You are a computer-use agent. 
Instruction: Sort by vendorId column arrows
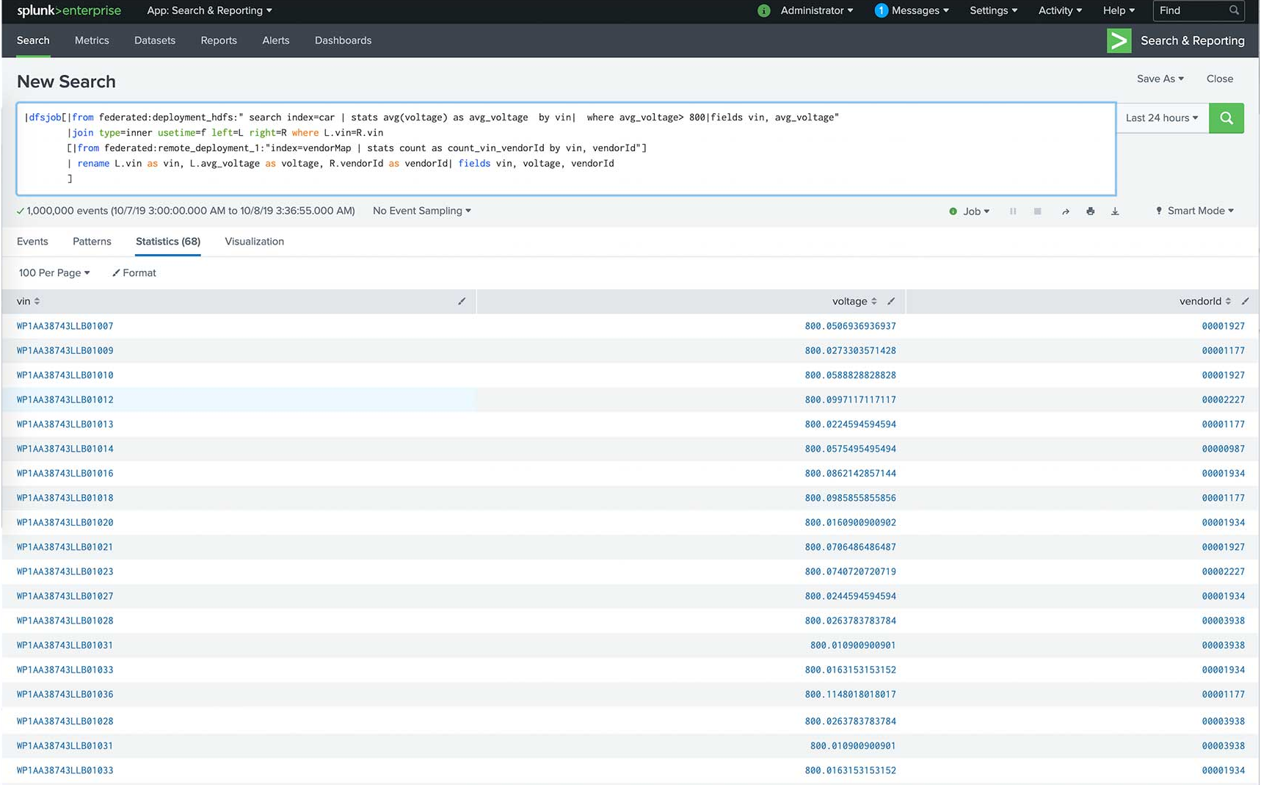click(x=1228, y=301)
